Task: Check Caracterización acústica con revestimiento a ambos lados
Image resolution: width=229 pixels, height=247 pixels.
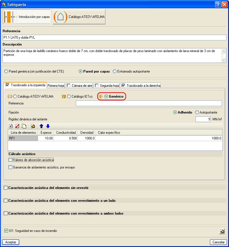Action: pos(5,213)
